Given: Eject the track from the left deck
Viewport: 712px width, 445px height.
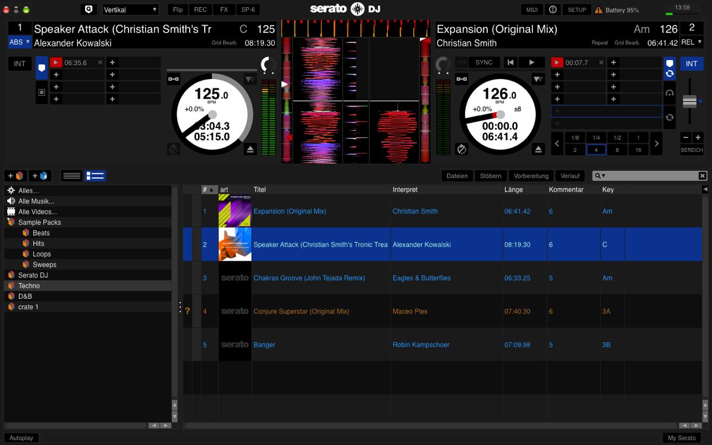Looking at the screenshot, I should tap(250, 149).
